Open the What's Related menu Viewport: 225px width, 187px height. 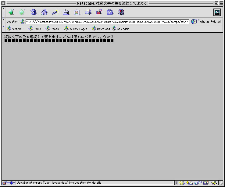(x=206, y=22)
